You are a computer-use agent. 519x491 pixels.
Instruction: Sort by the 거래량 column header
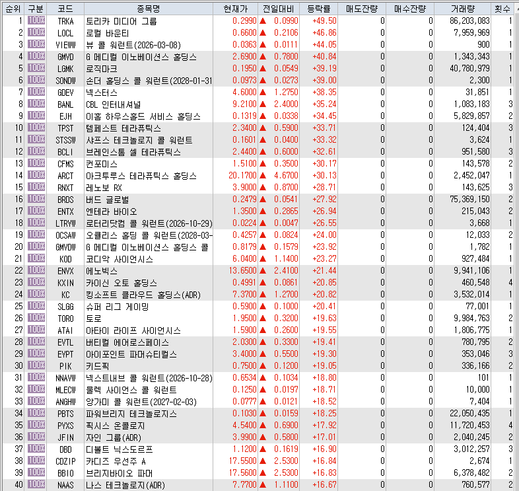[x=463, y=9]
